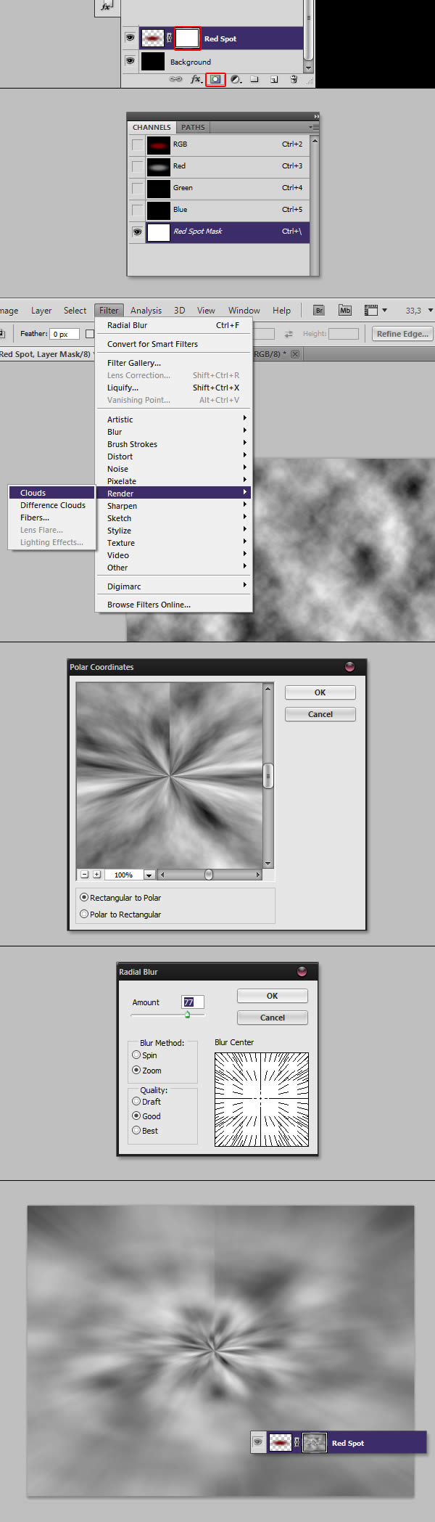Select the Red Spot layer image thumbnail

click(x=152, y=38)
